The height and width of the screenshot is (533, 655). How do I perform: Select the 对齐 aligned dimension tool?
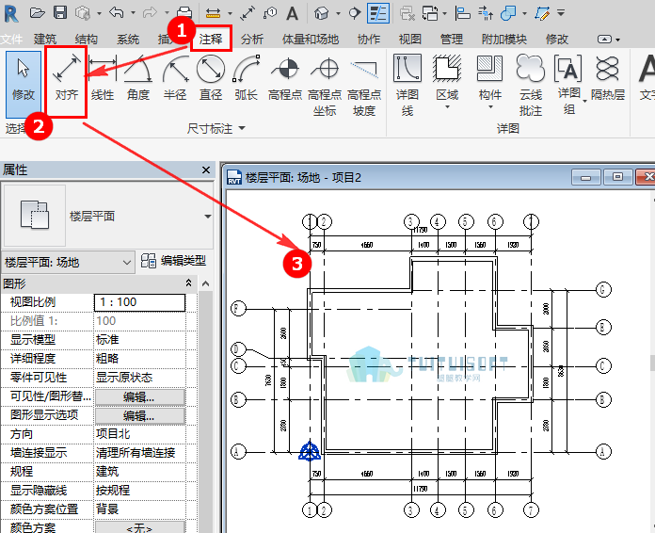(x=67, y=78)
